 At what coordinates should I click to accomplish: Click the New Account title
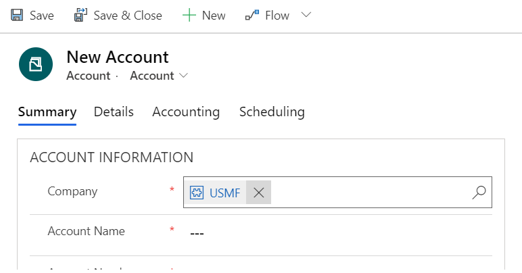click(x=118, y=57)
